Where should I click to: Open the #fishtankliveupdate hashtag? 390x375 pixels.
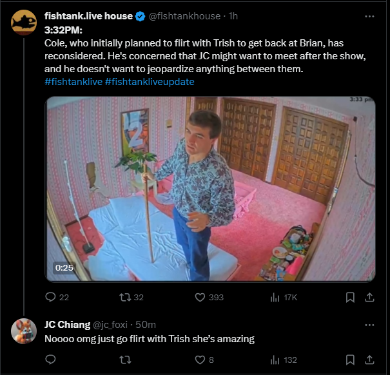[x=150, y=82]
